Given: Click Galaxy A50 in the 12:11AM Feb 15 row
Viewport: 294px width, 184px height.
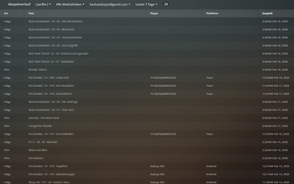Looking at the screenshot, I should pos(157,174).
